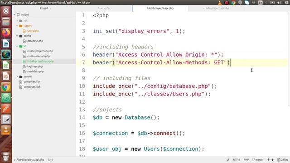Expand the vendor folder
Image resolution: width=290 pixels, height=163 pixels.
(17, 77)
